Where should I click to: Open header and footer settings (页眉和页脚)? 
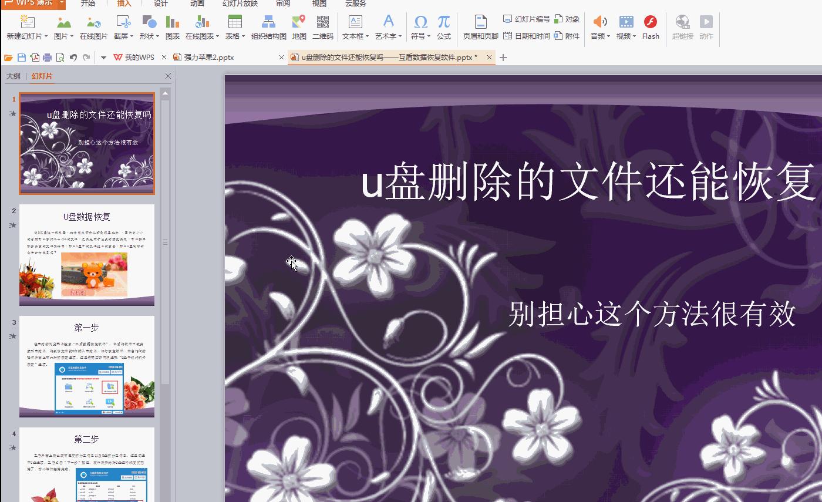(x=479, y=26)
